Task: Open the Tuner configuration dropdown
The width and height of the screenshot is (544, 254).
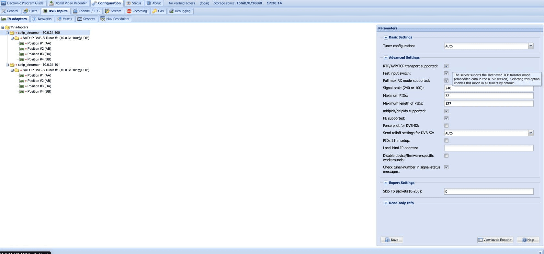Action: tap(530, 46)
